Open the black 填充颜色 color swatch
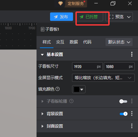Image resolution: width=138 pixels, height=137 pixels. point(79,89)
